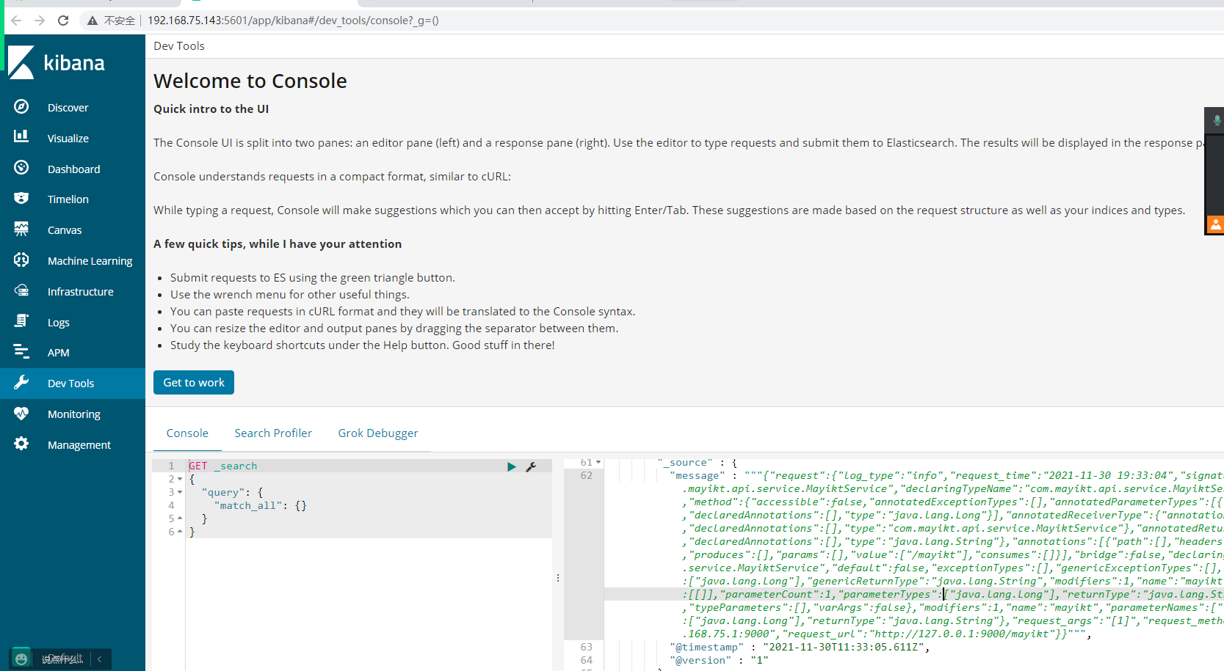The image size is (1224, 671).
Task: Click response gutter line number 62
Action: [x=586, y=475]
